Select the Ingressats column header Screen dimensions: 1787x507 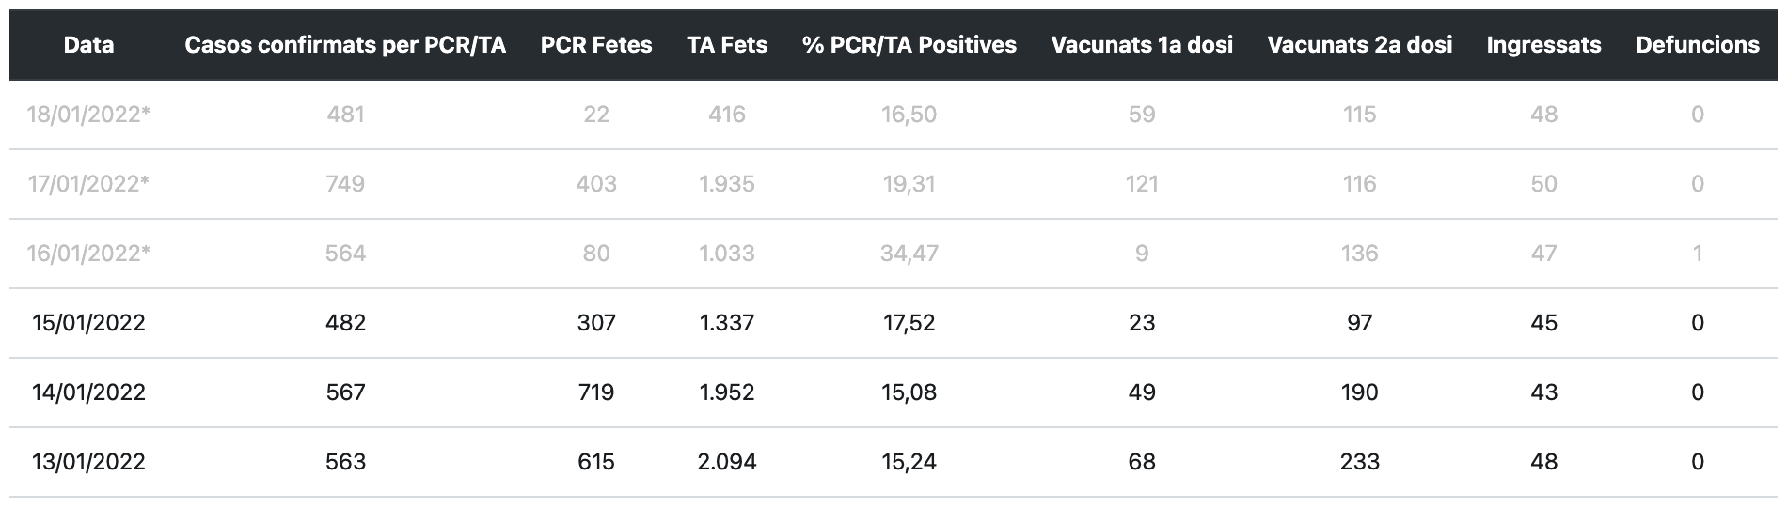tap(1543, 45)
